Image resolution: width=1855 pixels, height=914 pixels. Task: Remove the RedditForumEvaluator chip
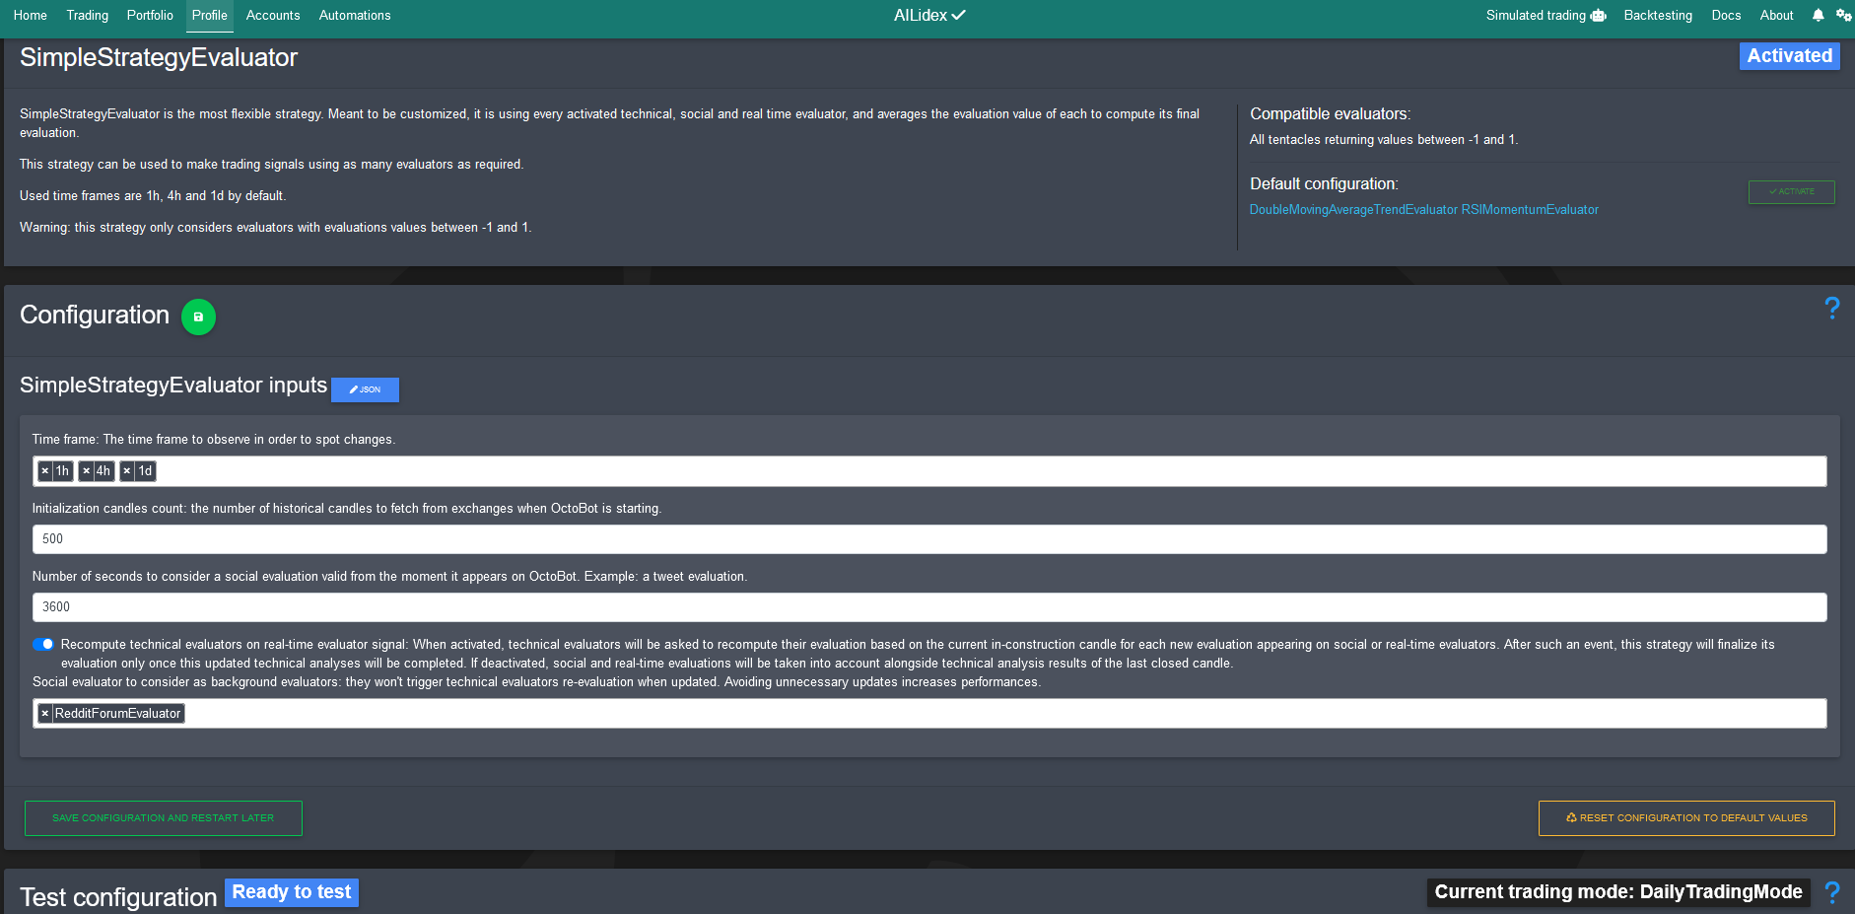coord(44,713)
